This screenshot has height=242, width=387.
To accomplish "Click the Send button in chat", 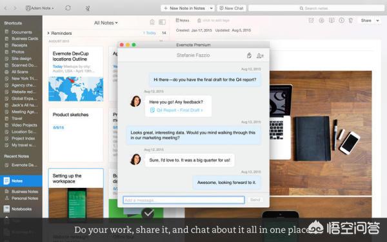I will tap(255, 200).
